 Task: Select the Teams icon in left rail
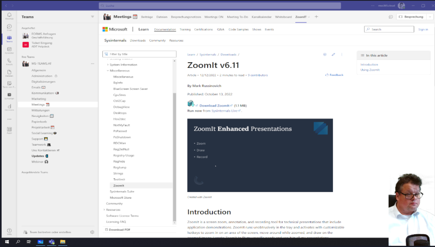pyautogui.click(x=9, y=39)
